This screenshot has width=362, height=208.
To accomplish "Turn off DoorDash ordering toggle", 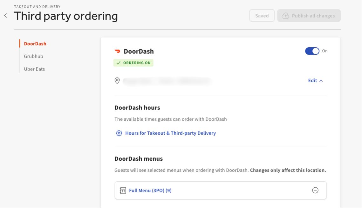I will point(312,51).
